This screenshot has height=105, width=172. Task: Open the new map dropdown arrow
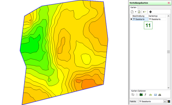click(x=135, y=12)
